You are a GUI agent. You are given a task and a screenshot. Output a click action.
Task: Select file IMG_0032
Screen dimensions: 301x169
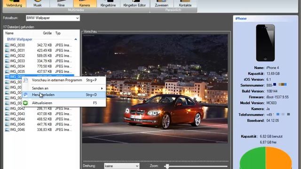(x=17, y=56)
